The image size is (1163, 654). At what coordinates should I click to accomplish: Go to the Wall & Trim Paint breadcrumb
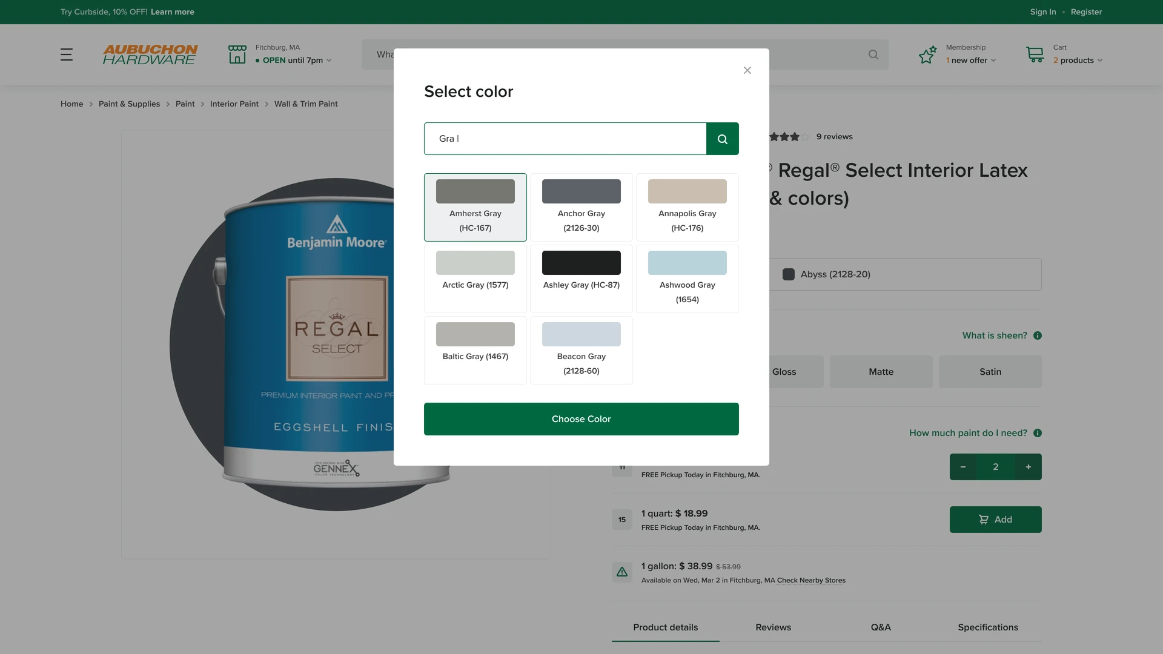306,104
